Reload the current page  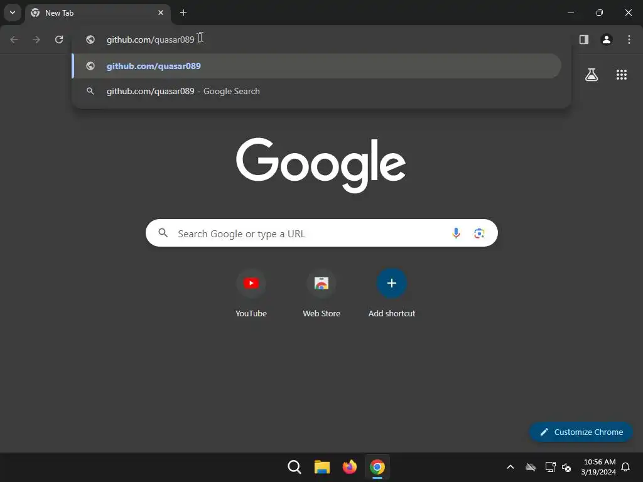point(59,40)
